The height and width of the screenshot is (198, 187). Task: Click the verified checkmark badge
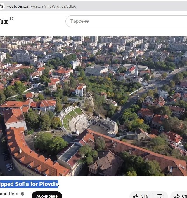click(x=22, y=194)
